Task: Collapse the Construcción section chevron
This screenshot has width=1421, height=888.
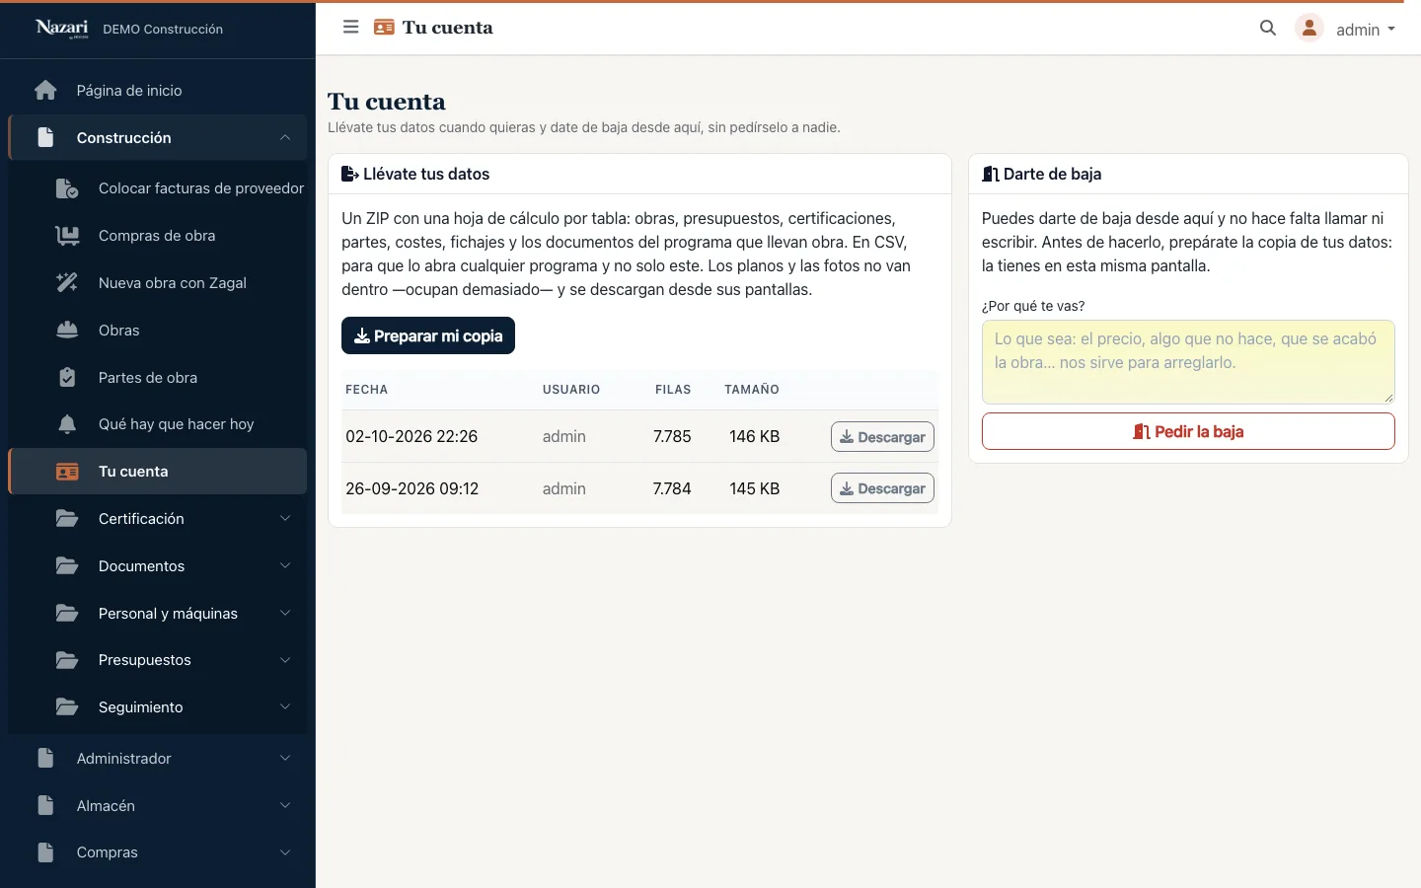Action: (285, 138)
